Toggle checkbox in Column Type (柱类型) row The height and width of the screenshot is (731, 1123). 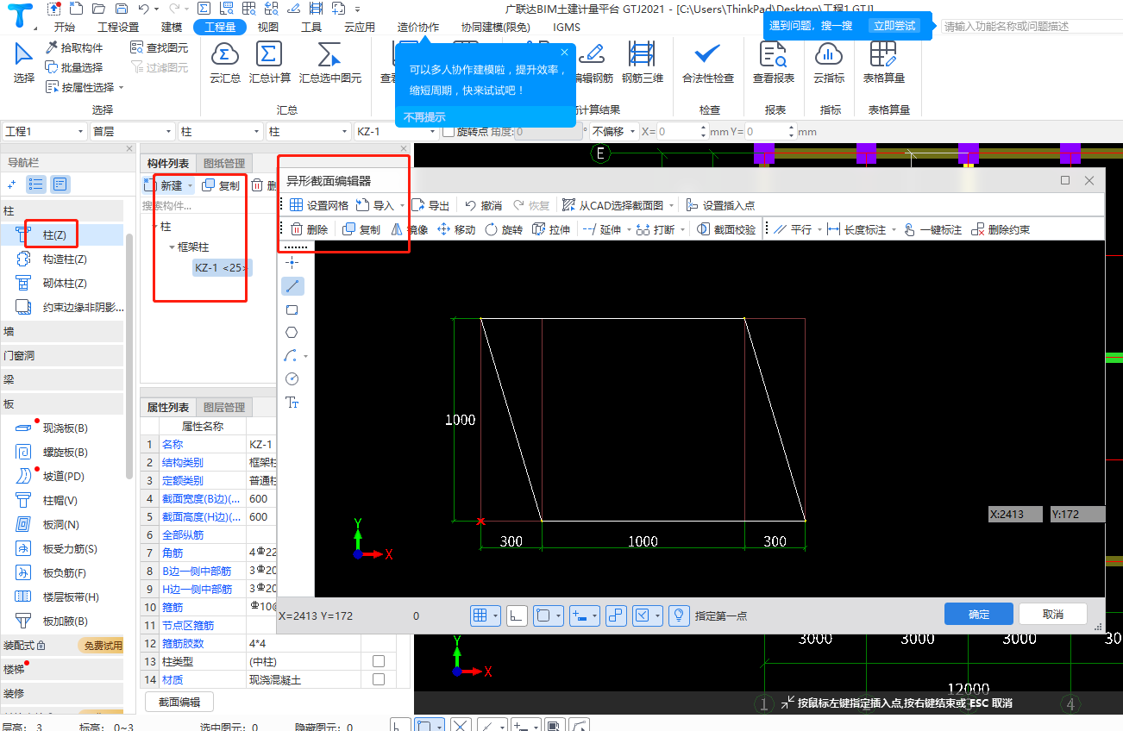pyautogui.click(x=378, y=661)
